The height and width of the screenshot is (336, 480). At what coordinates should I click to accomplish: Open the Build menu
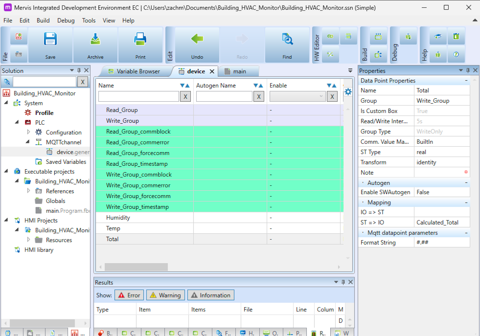click(43, 20)
